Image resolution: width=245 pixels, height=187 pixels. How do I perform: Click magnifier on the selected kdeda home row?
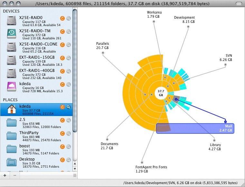pyautogui.click(x=69, y=107)
